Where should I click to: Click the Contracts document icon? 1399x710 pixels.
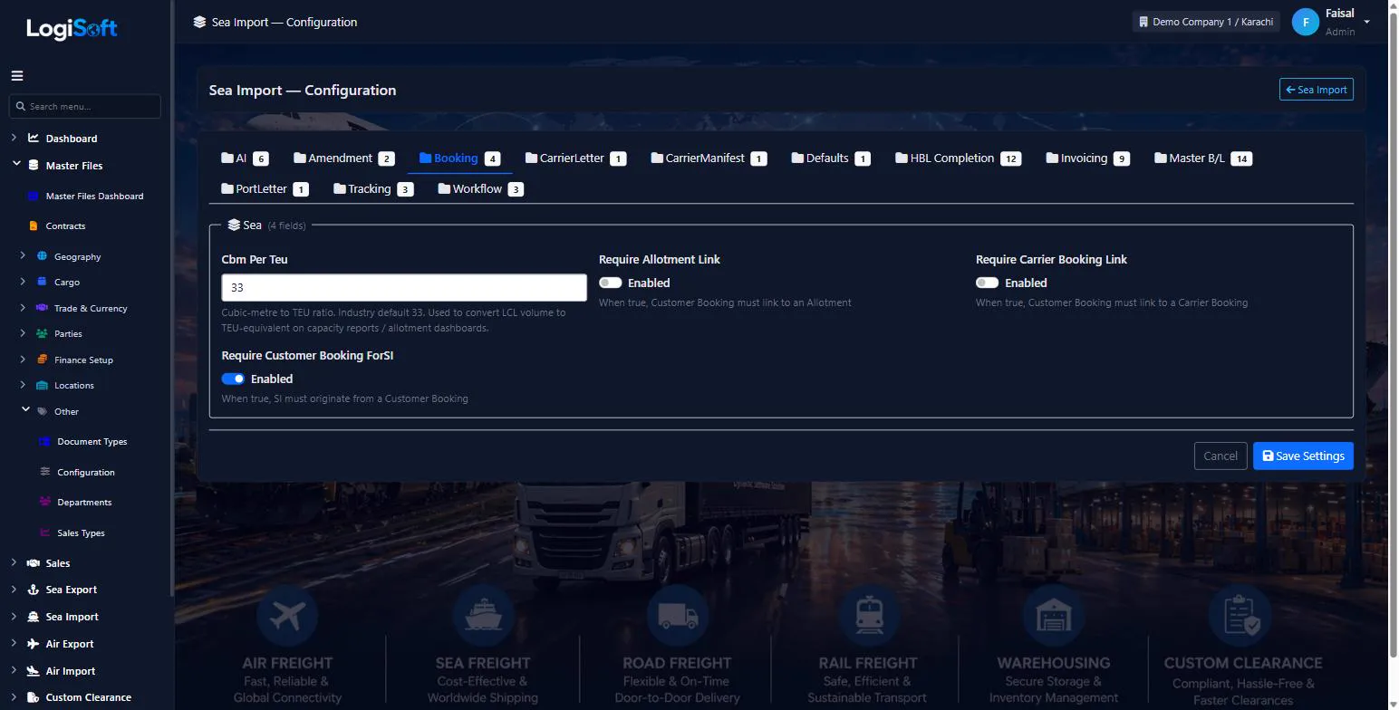(x=34, y=225)
